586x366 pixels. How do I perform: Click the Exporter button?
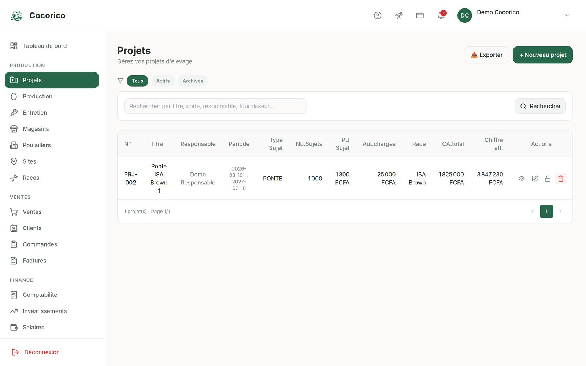pos(486,55)
